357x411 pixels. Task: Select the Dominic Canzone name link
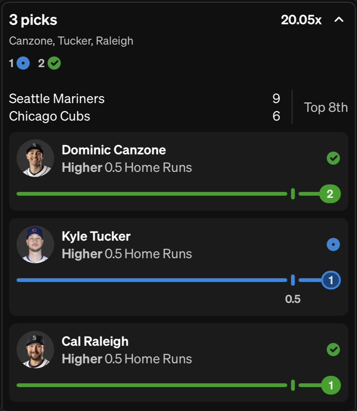(x=114, y=150)
